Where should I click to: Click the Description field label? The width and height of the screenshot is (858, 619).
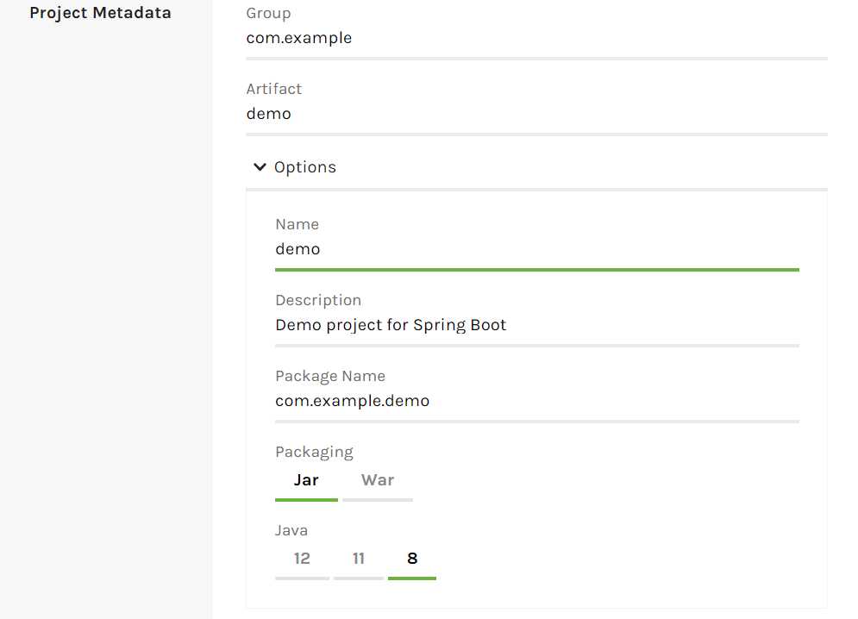[x=318, y=300]
